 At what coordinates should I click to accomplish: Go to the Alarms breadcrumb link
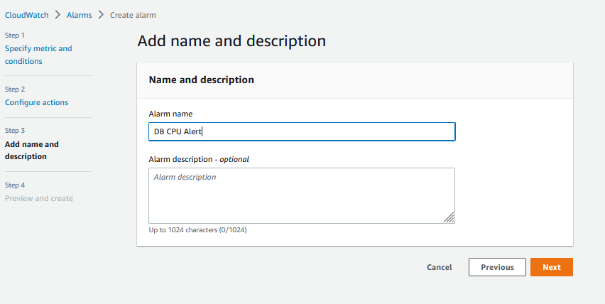(x=79, y=15)
